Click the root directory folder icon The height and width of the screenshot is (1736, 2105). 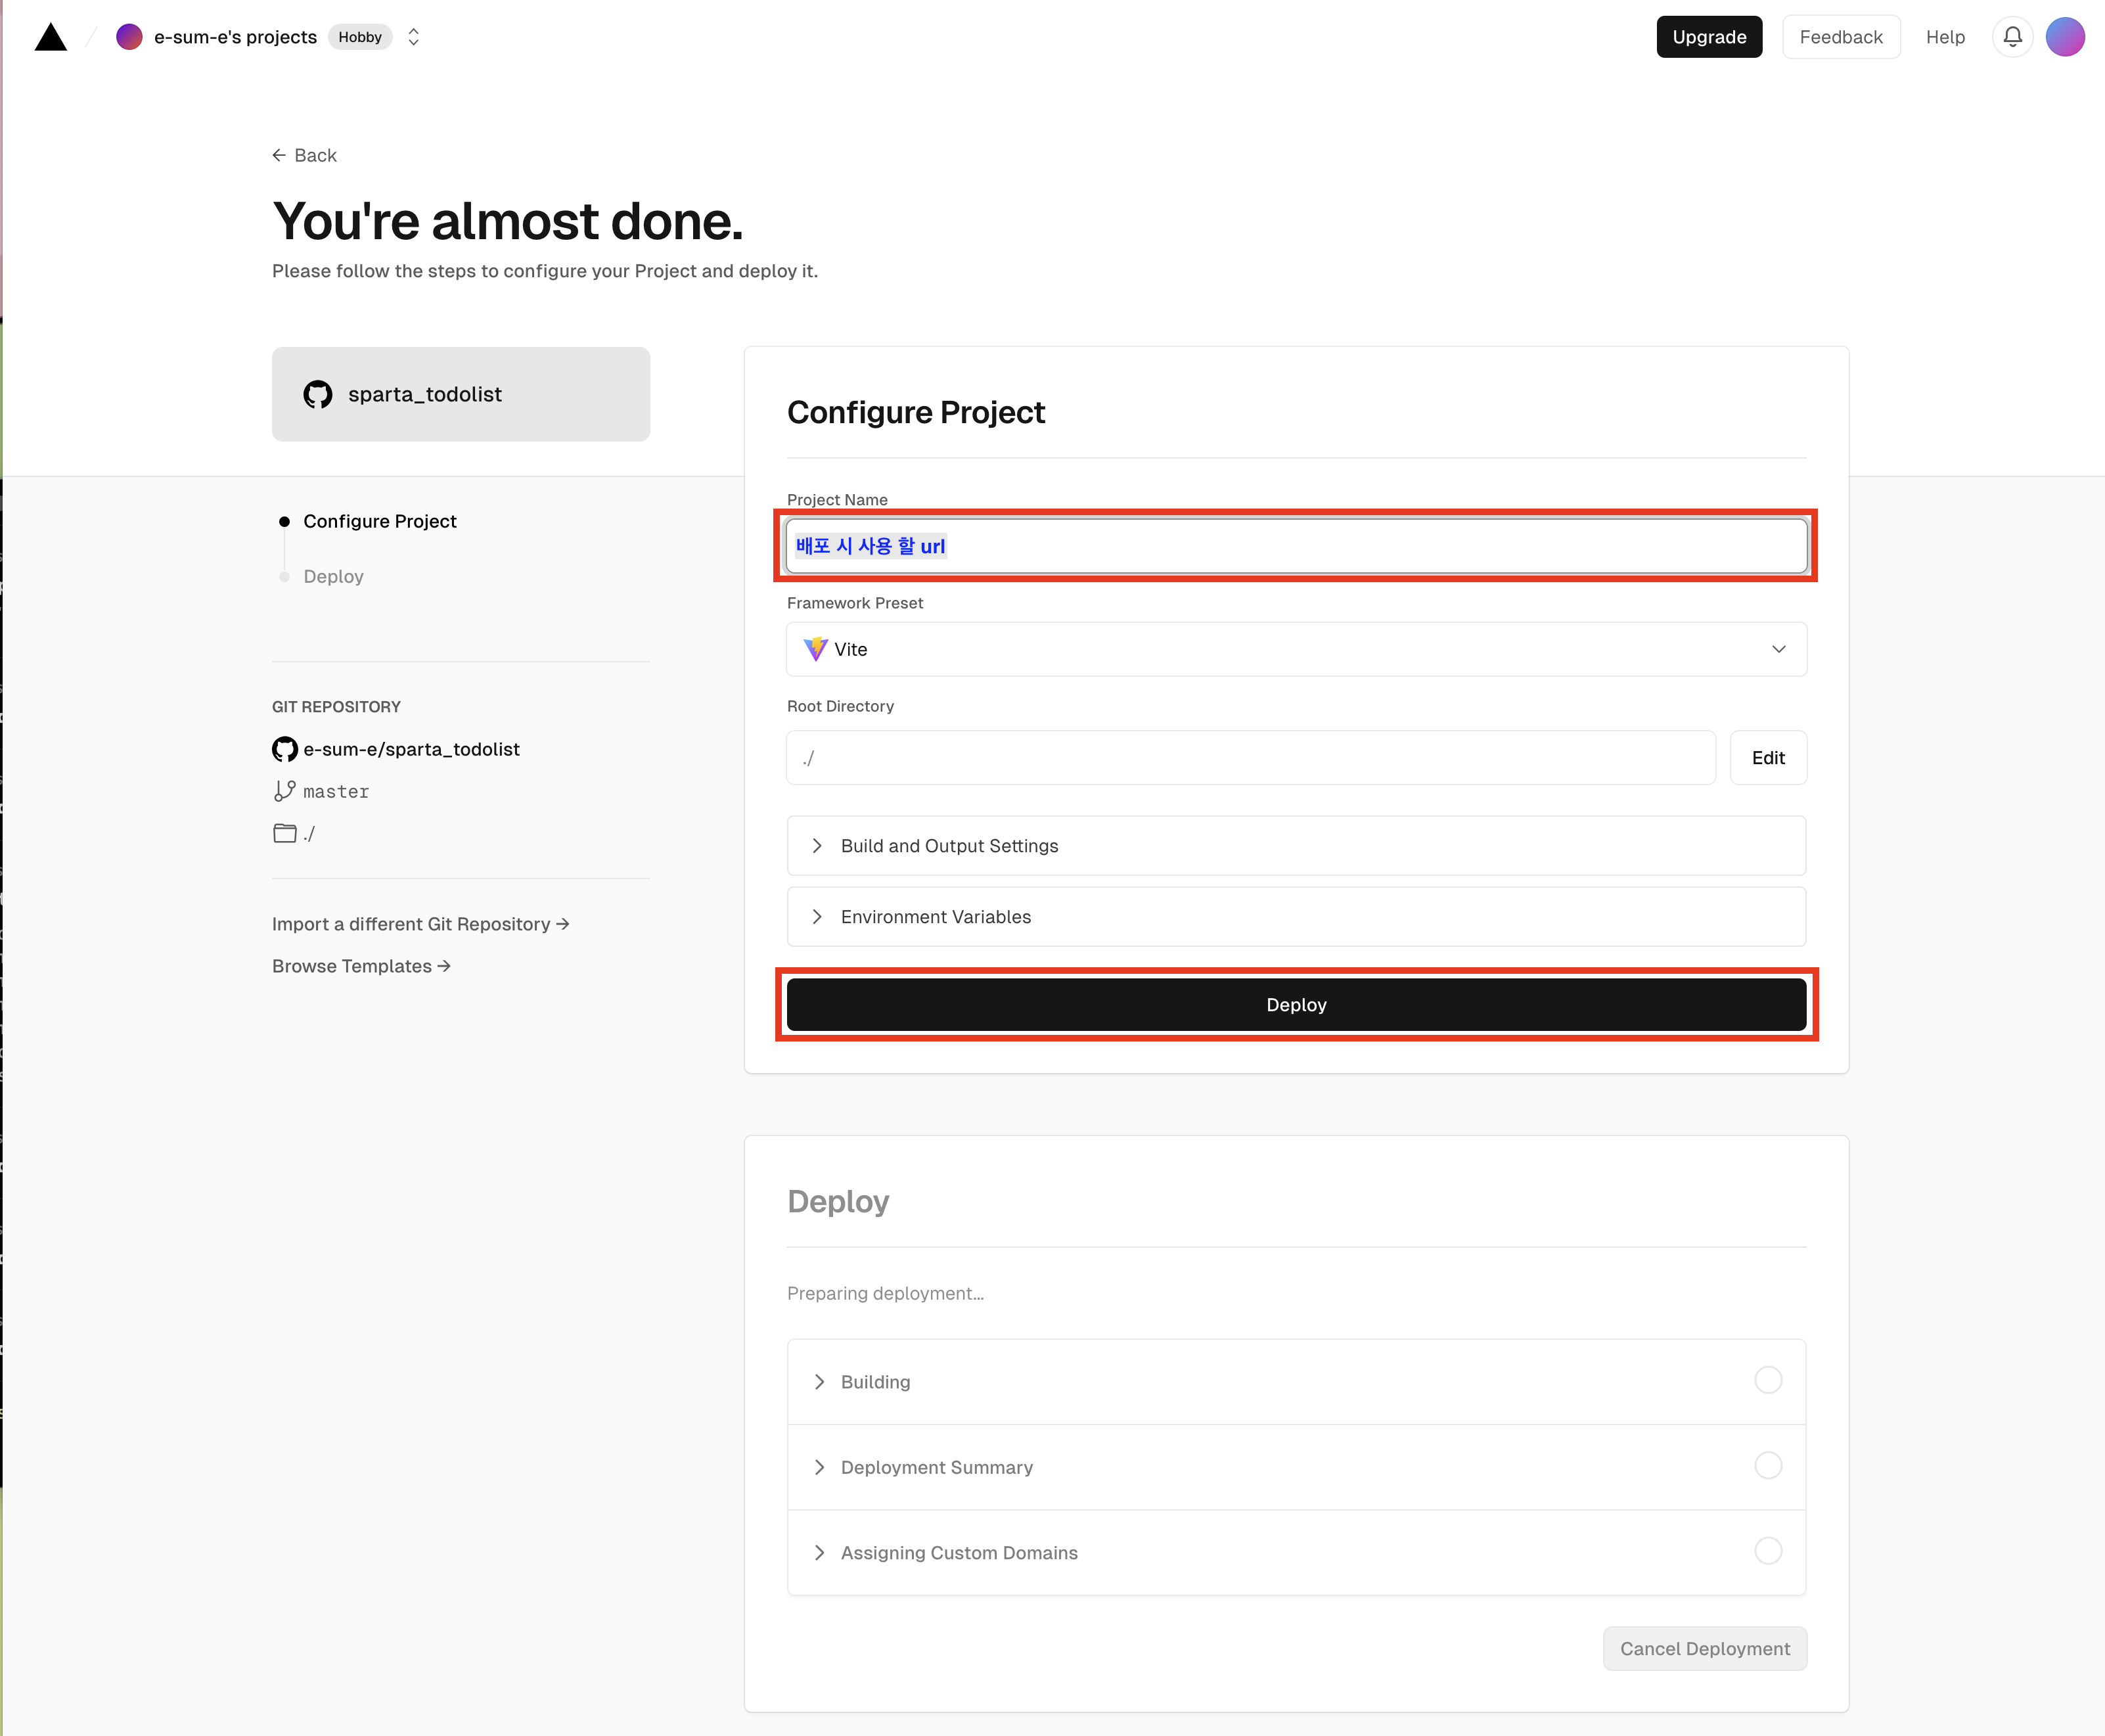[x=285, y=833]
